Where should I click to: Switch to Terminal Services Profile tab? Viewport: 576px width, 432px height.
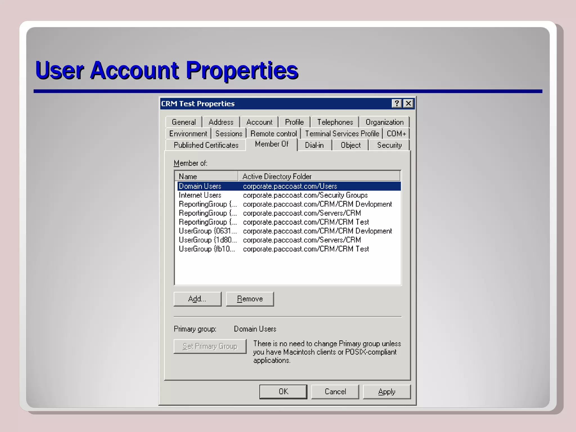point(342,134)
